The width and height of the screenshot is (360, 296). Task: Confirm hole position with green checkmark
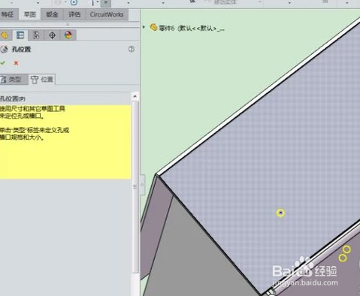pos(3,63)
